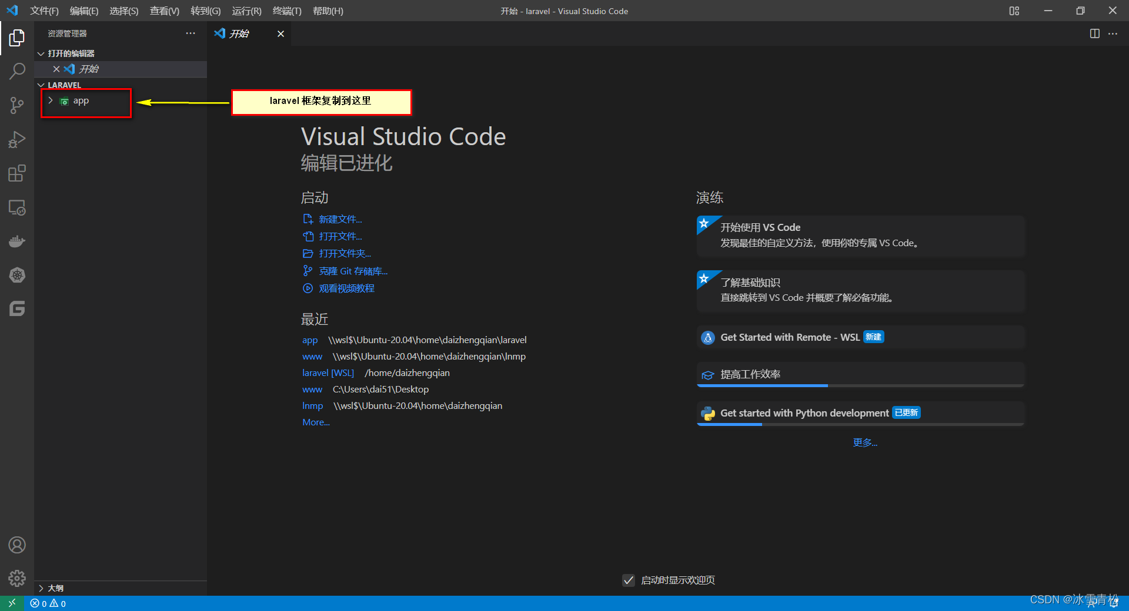Image resolution: width=1129 pixels, height=611 pixels.
Task: Click 克隆 Git 存储库... link
Action: tap(353, 271)
